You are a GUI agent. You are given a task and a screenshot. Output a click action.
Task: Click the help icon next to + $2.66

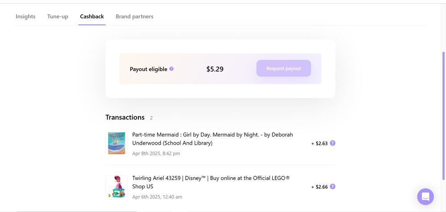(x=333, y=187)
